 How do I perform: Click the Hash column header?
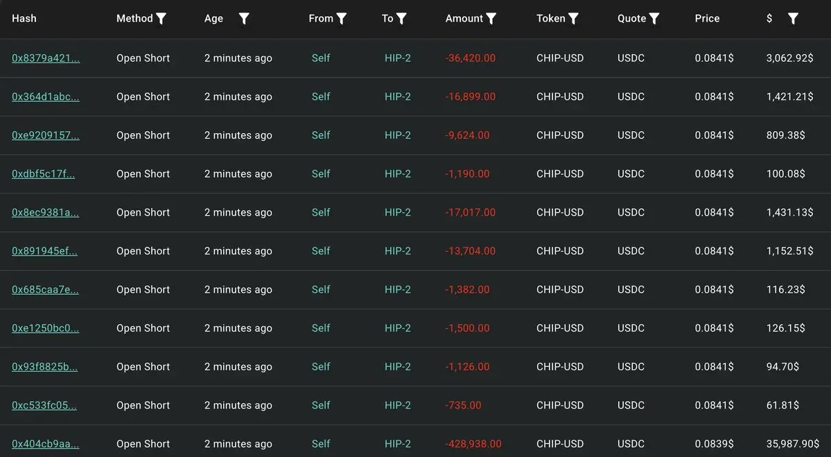(x=24, y=19)
